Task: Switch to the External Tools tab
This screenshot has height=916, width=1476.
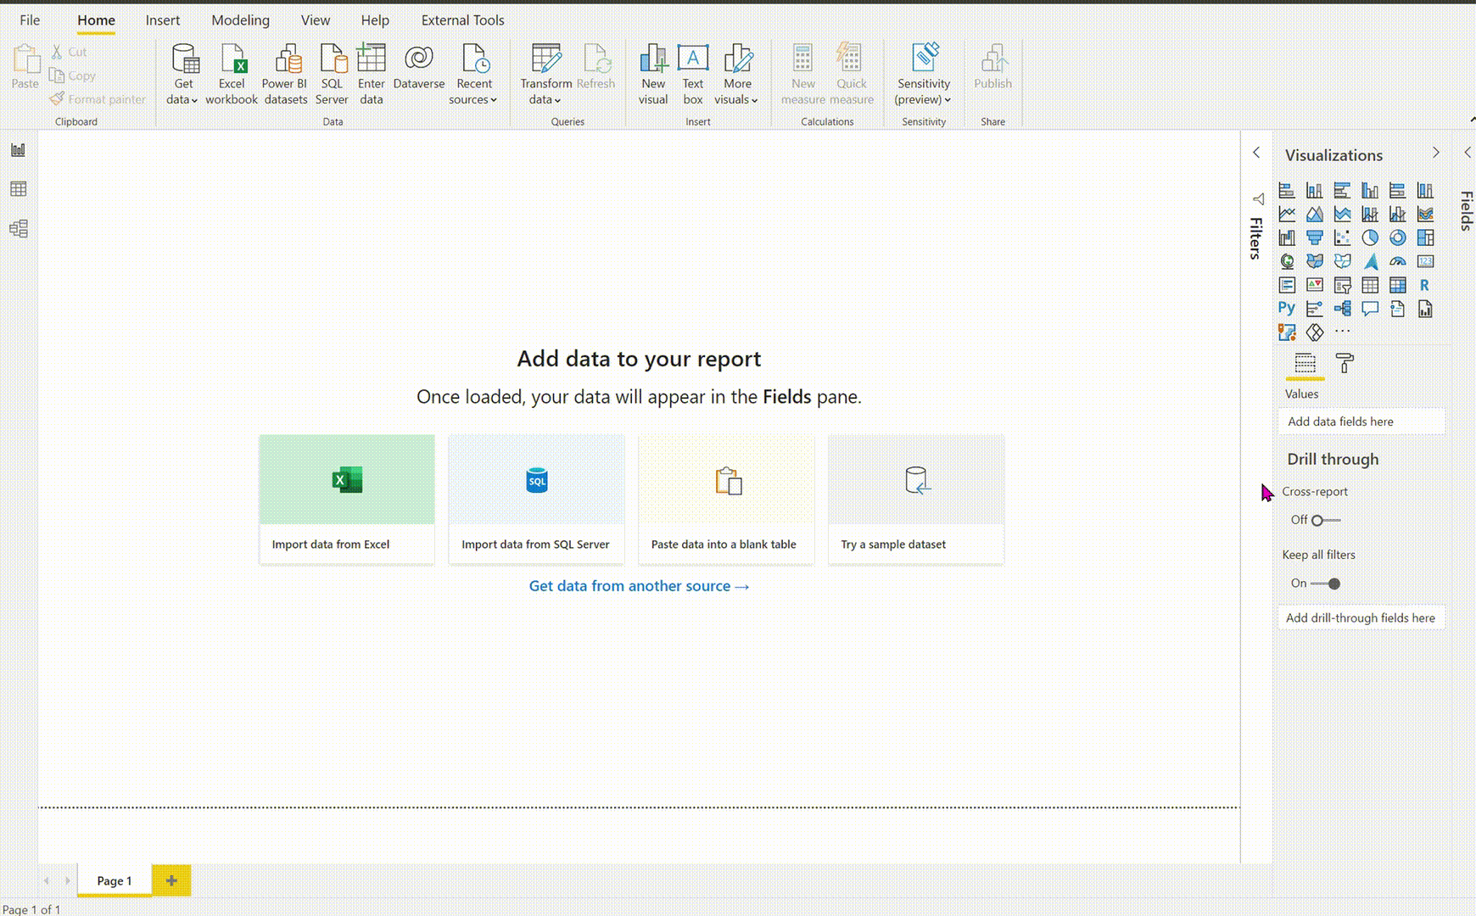Action: (x=462, y=20)
